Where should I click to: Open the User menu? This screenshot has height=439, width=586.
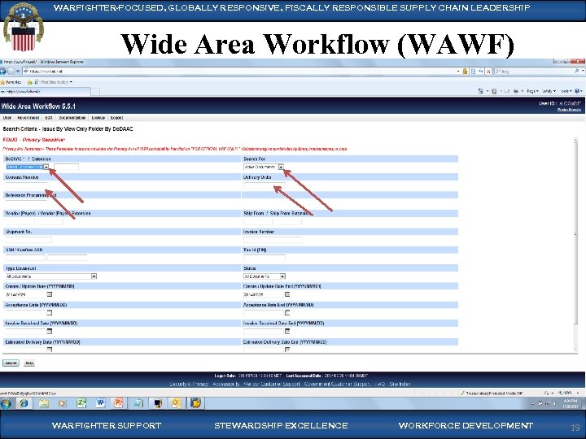pyautogui.click(x=7, y=118)
